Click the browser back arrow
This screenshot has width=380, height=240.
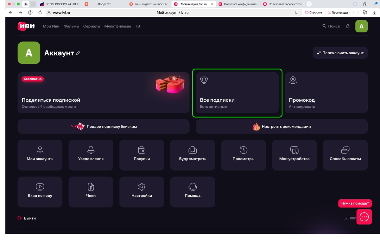(11, 13)
